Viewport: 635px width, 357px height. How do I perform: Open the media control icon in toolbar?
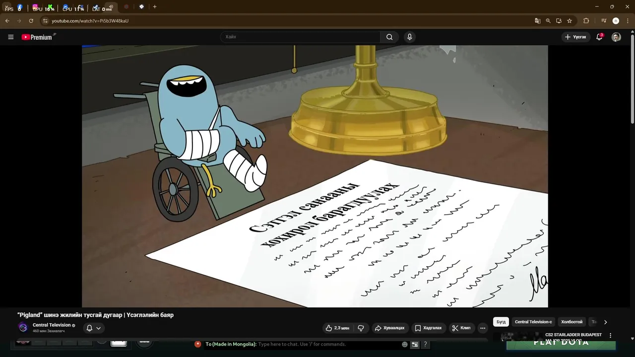pos(604,21)
